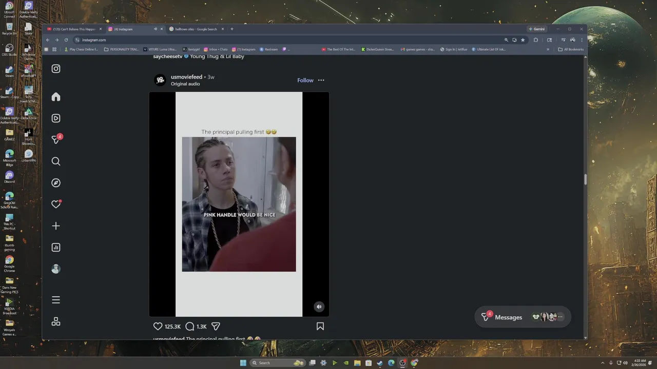Open the Also from Meta grid icon
The image size is (657, 369).
56,322
